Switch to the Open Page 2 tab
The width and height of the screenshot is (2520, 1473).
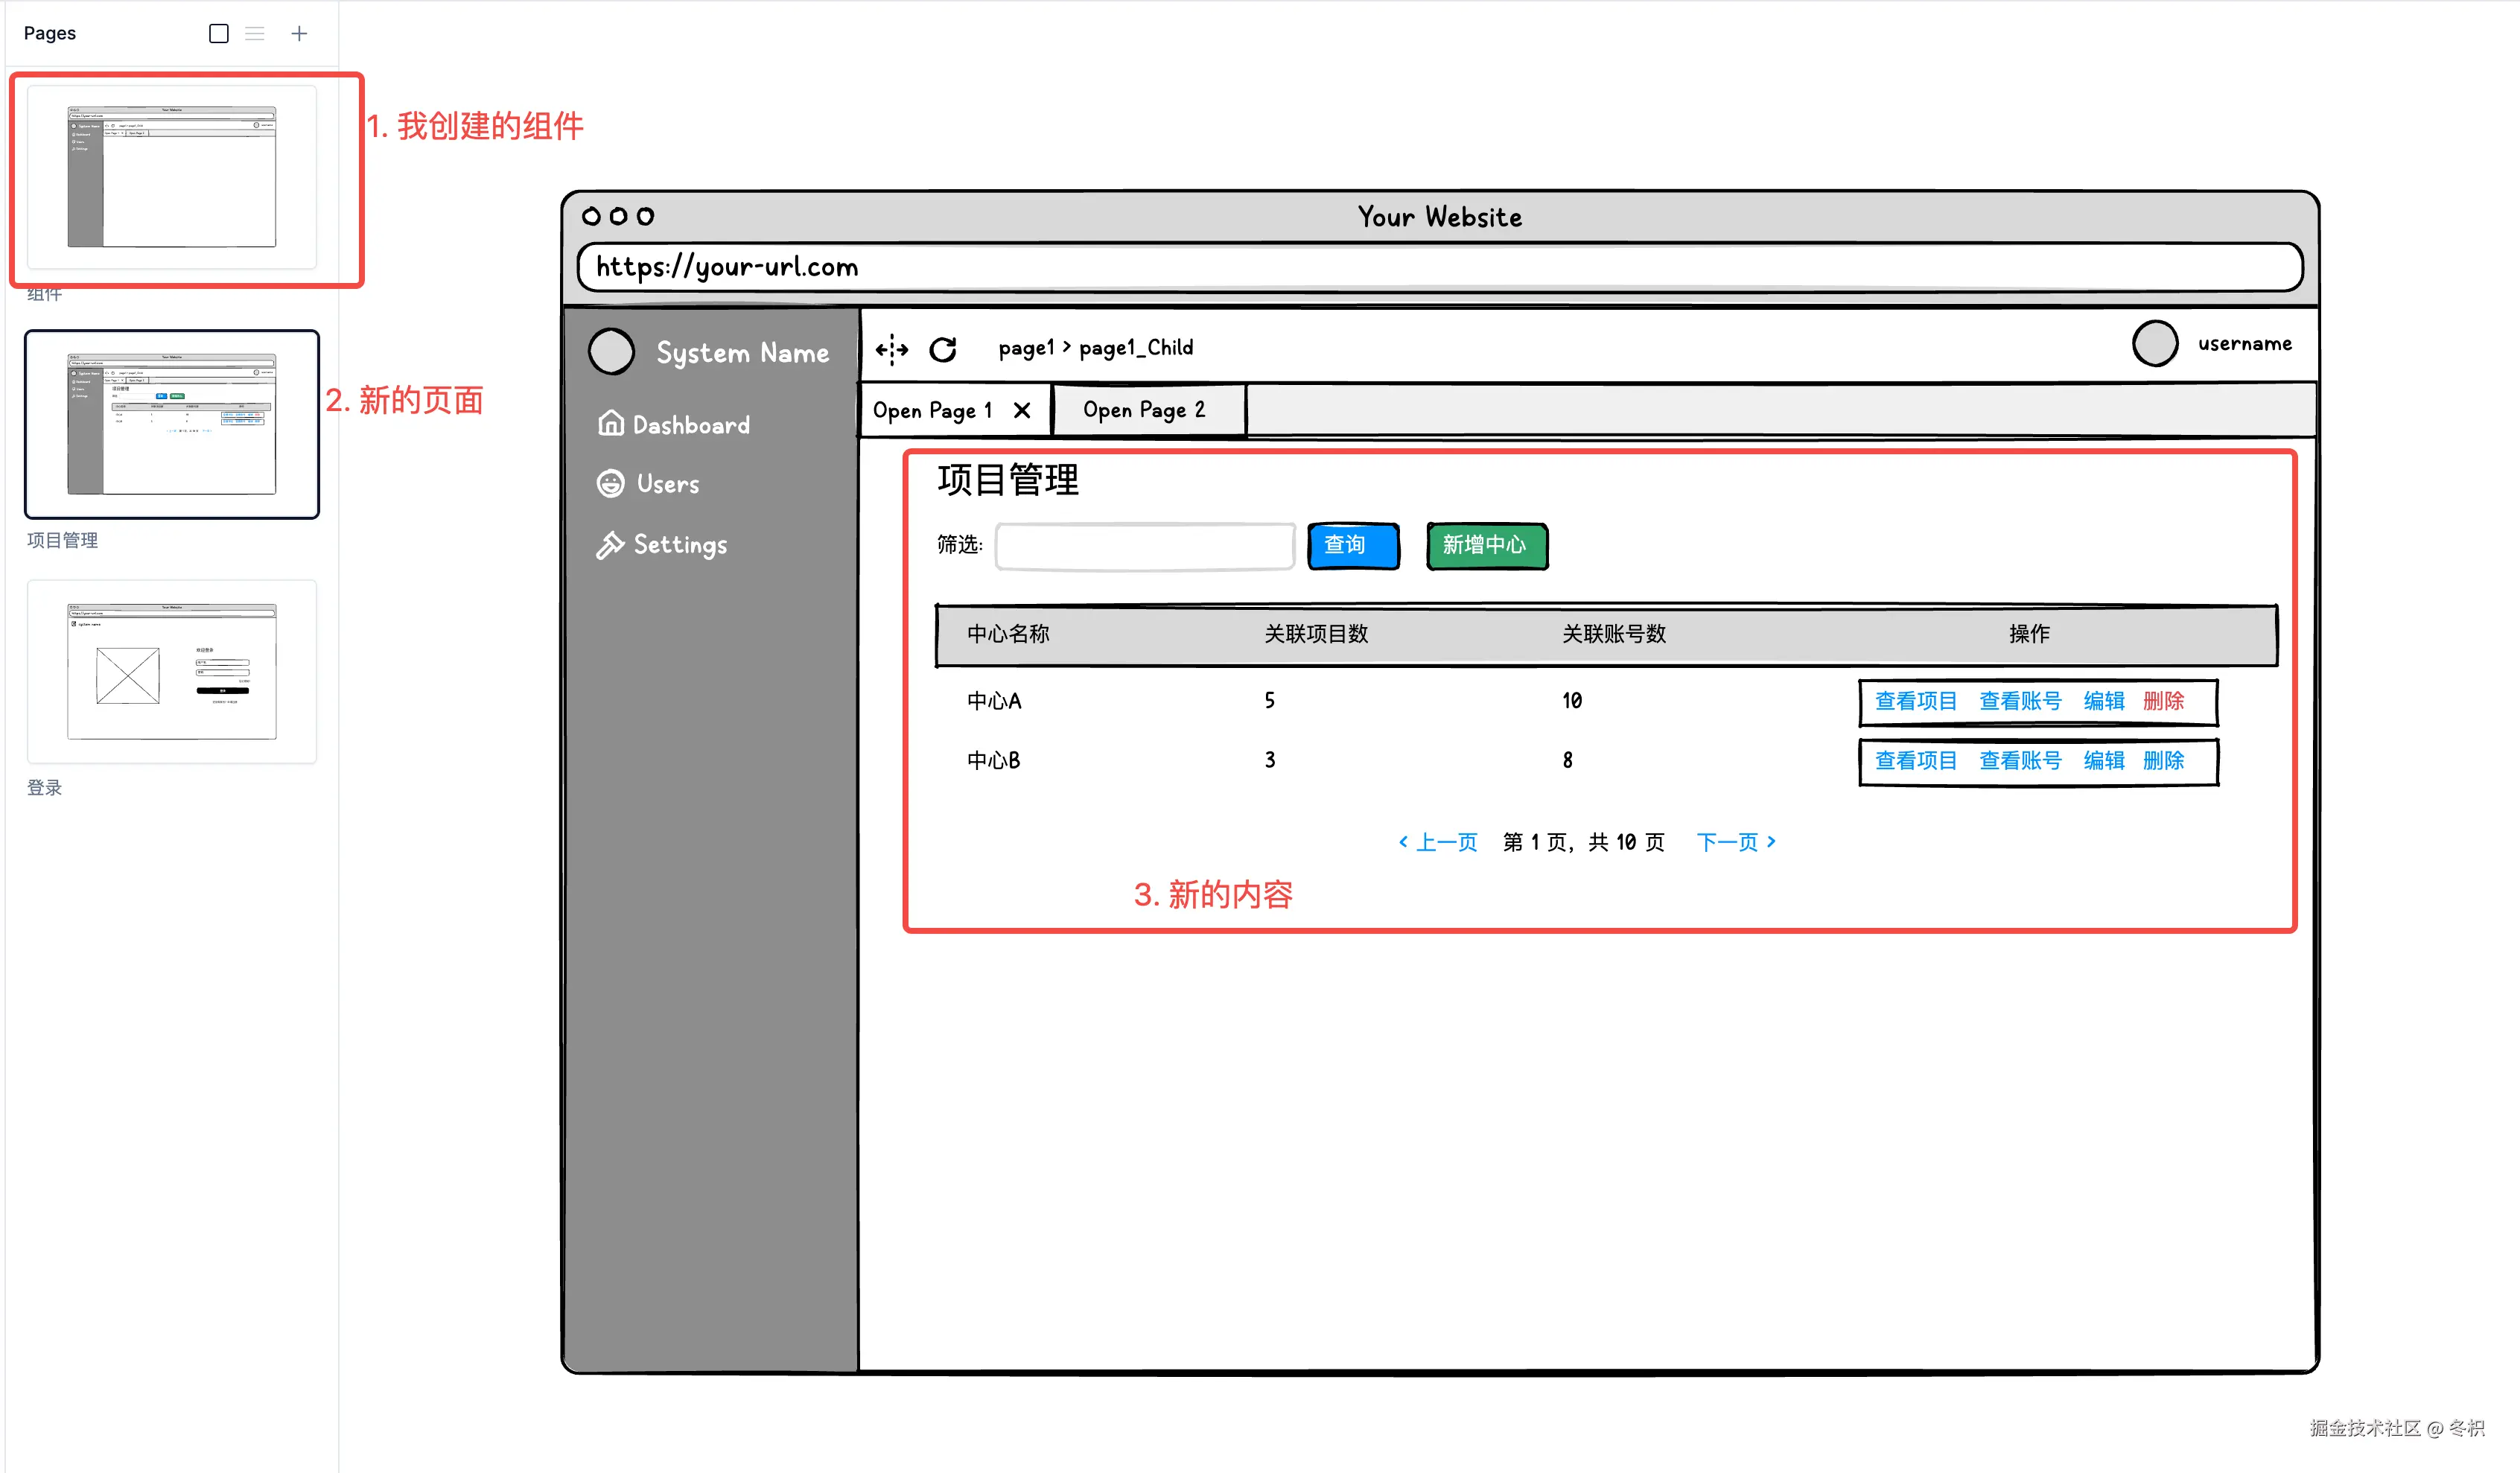pyautogui.click(x=1144, y=410)
